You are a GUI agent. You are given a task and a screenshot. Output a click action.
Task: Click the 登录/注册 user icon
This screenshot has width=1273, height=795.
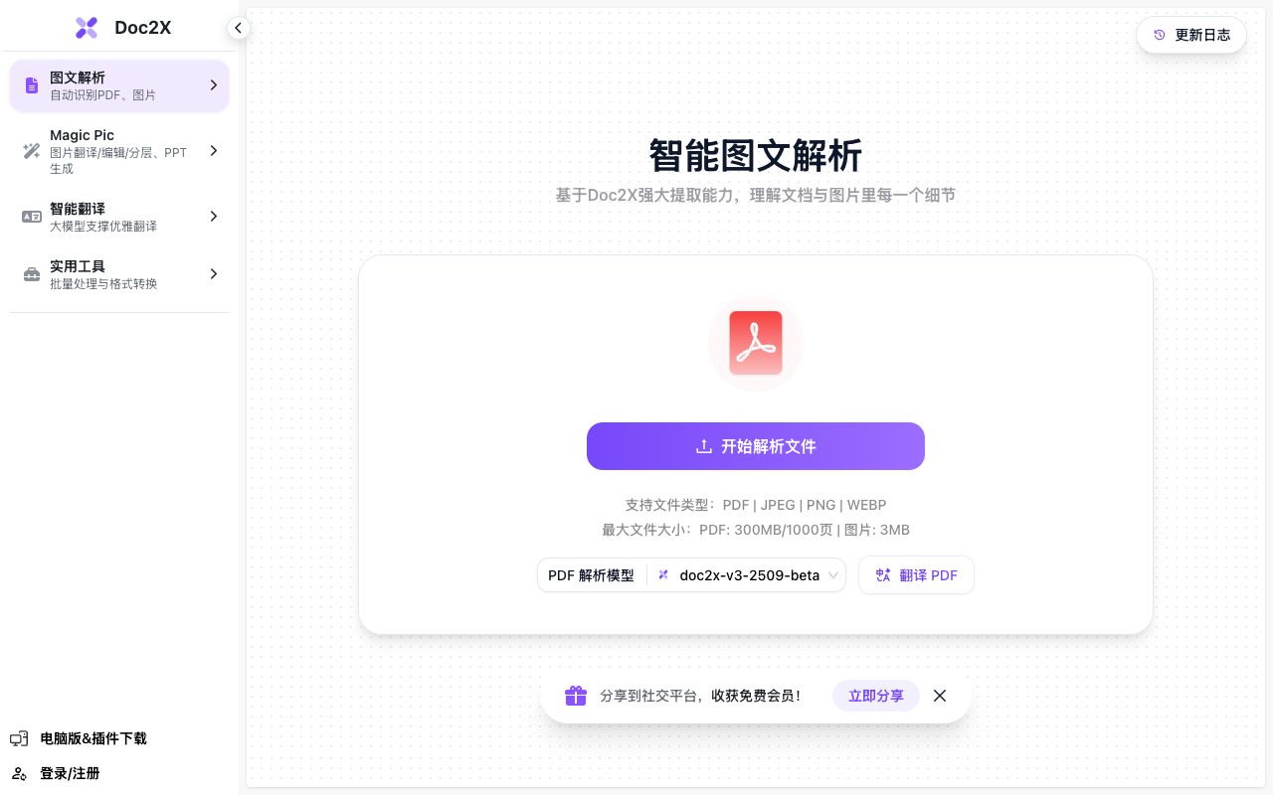[19, 773]
